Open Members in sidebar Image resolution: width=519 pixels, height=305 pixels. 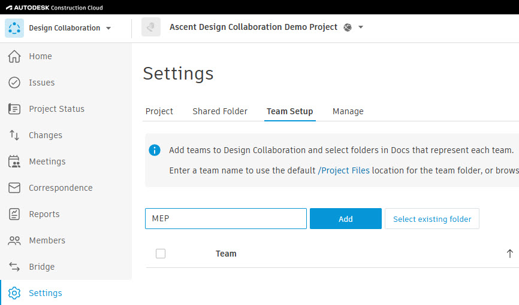pos(47,240)
